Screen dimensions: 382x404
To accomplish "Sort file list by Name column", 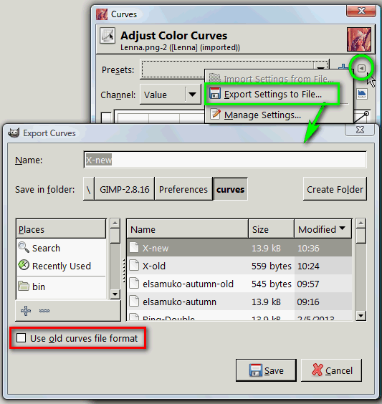I will coord(187,229).
